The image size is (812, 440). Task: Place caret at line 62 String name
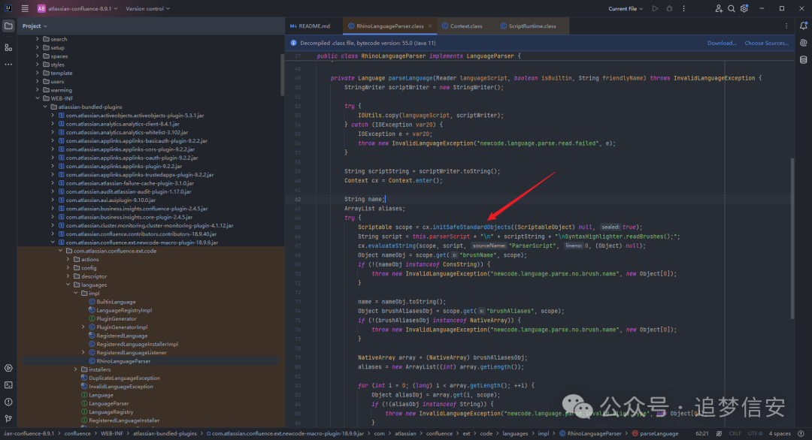(x=365, y=199)
